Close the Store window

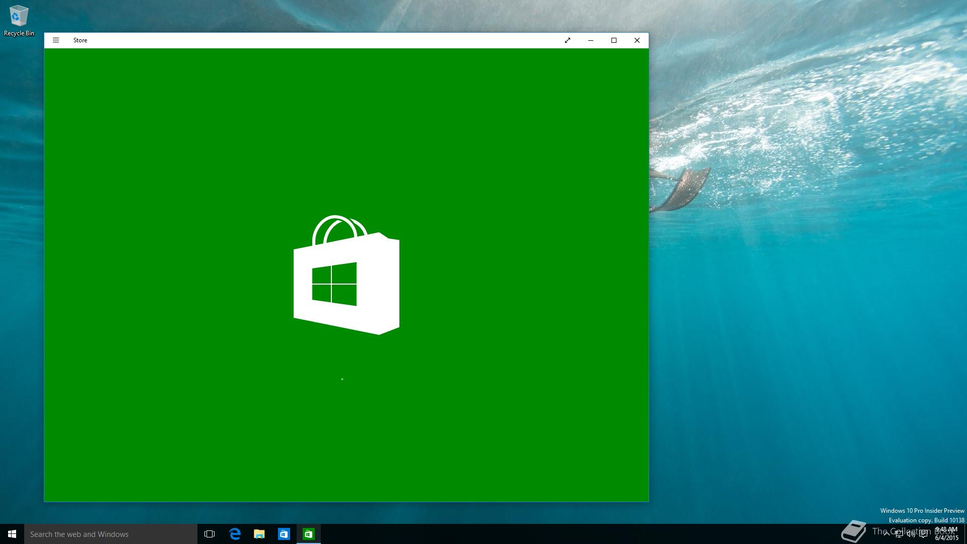click(637, 40)
